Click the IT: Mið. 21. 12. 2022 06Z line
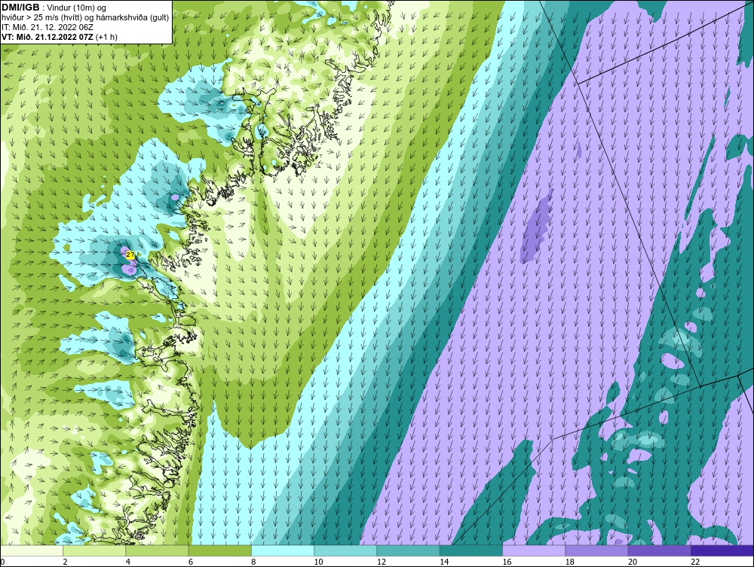The image size is (754, 567). 48,27
